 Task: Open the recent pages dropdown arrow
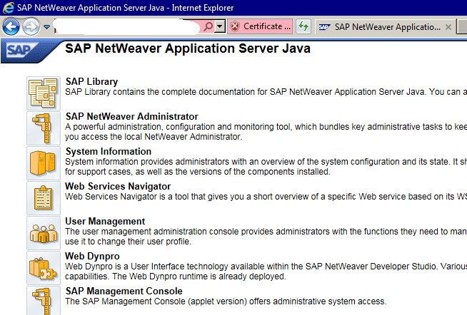pyautogui.click(x=46, y=27)
